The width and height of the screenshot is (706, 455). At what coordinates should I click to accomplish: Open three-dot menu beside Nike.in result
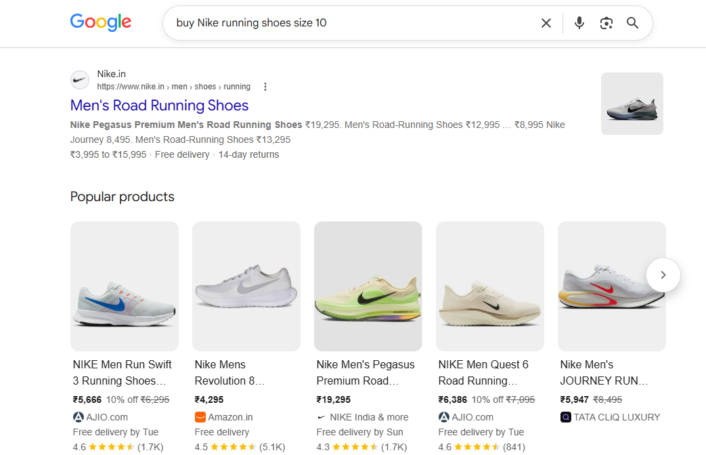265,87
